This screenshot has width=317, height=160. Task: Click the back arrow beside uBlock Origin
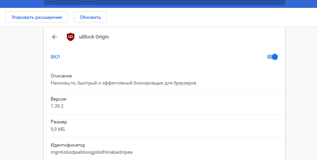54,37
